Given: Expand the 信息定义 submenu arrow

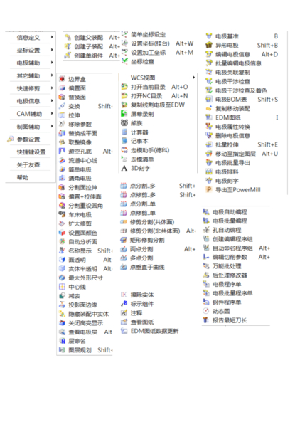Looking at the screenshot, I should 52,37.
